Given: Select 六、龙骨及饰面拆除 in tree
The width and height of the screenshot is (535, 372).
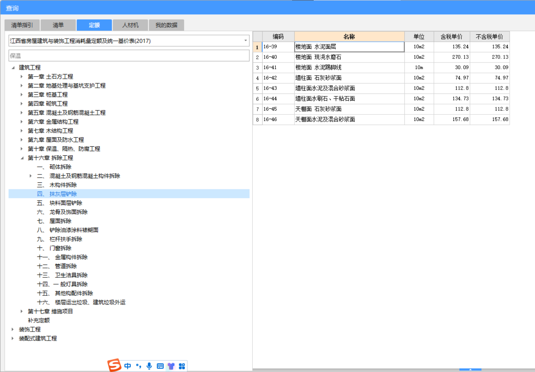Looking at the screenshot, I should tap(62, 212).
